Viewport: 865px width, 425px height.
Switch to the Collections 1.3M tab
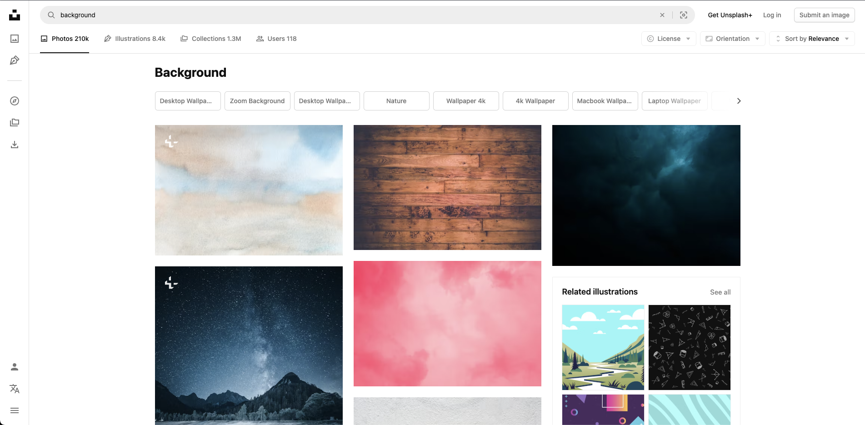pos(211,39)
